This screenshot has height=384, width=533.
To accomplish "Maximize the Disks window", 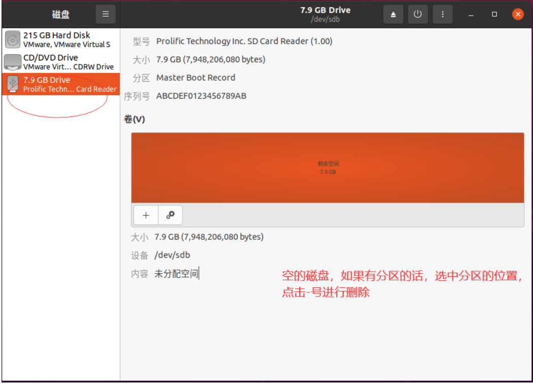I will pos(494,14).
